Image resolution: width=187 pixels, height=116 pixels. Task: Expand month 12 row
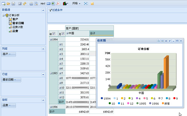point(60,97)
